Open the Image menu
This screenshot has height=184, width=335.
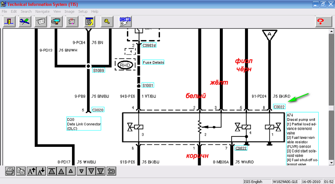click(x=70, y=11)
